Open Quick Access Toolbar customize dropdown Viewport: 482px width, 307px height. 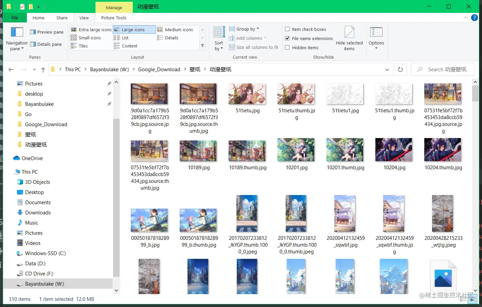click(39, 7)
